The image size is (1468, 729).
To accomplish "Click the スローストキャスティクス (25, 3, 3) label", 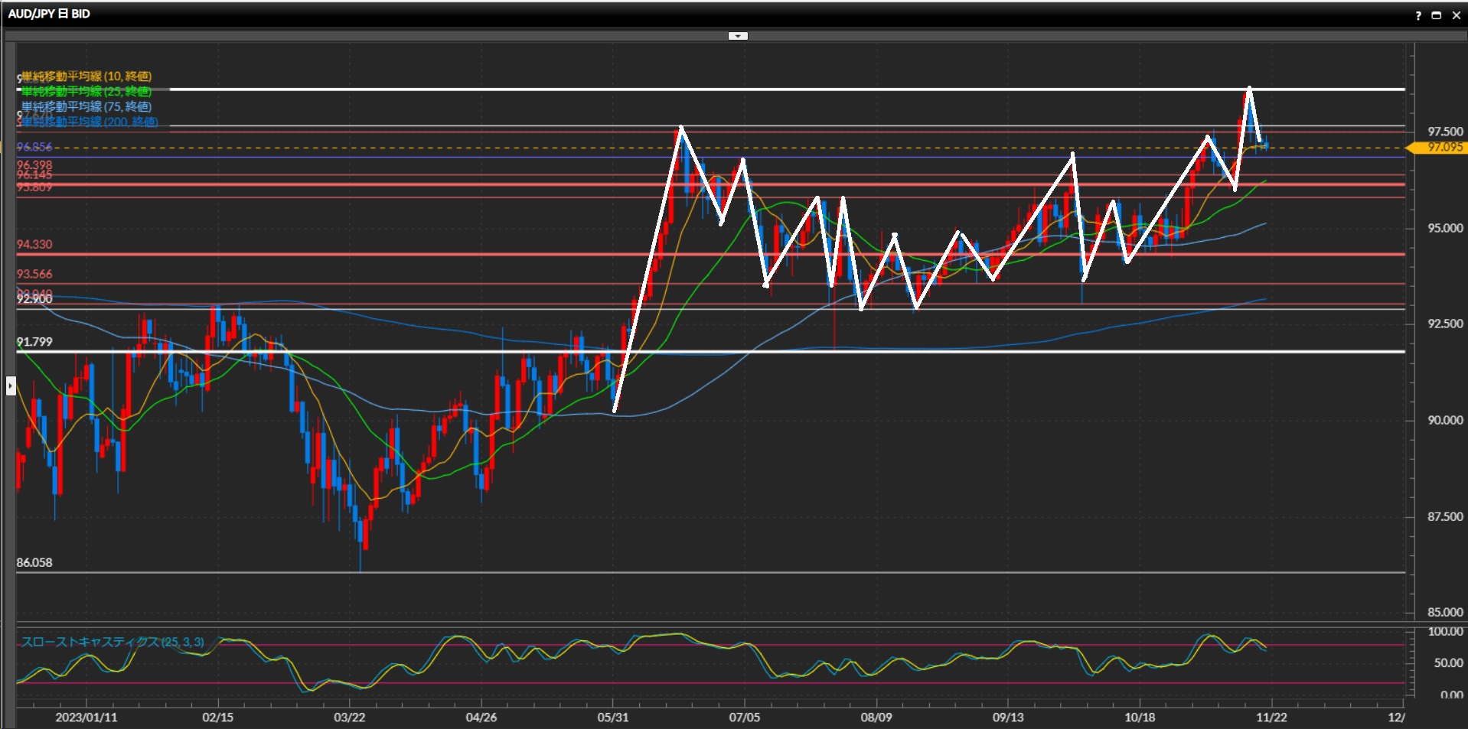I will (x=113, y=642).
